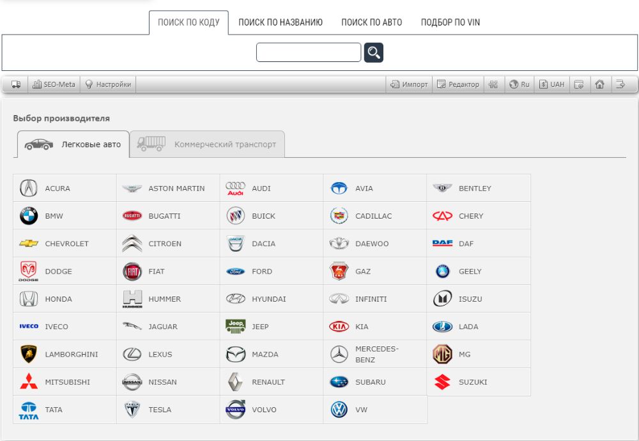
Task: Select the Suzuki red S logo
Action: [x=442, y=382]
